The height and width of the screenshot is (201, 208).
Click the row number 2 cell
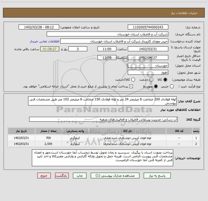pyautogui.click(x=196, y=144)
